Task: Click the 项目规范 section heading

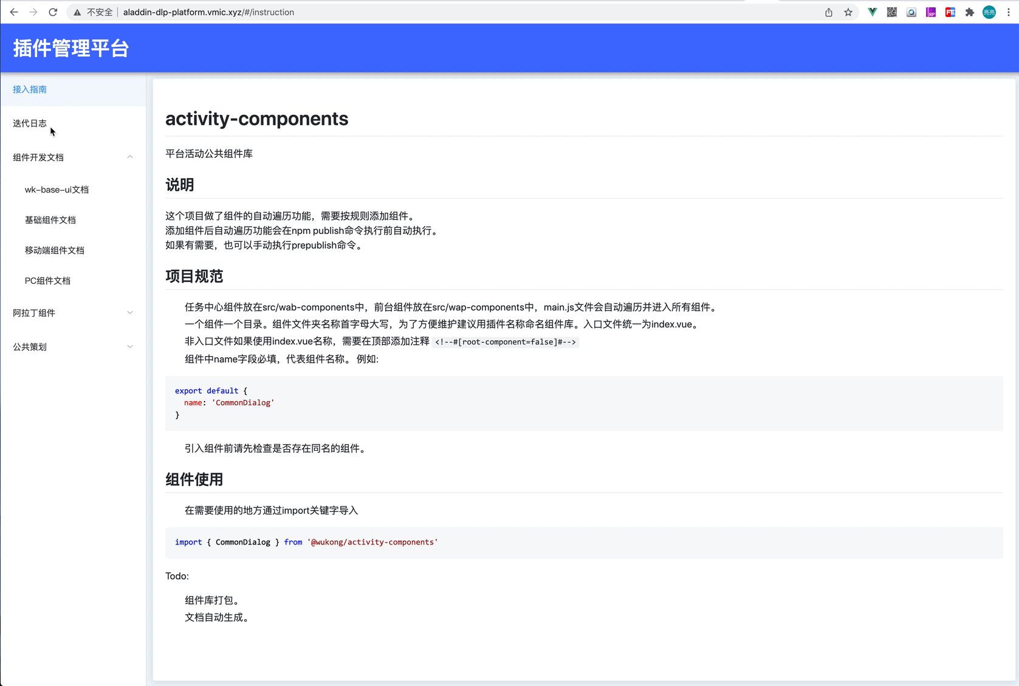Action: pos(194,276)
